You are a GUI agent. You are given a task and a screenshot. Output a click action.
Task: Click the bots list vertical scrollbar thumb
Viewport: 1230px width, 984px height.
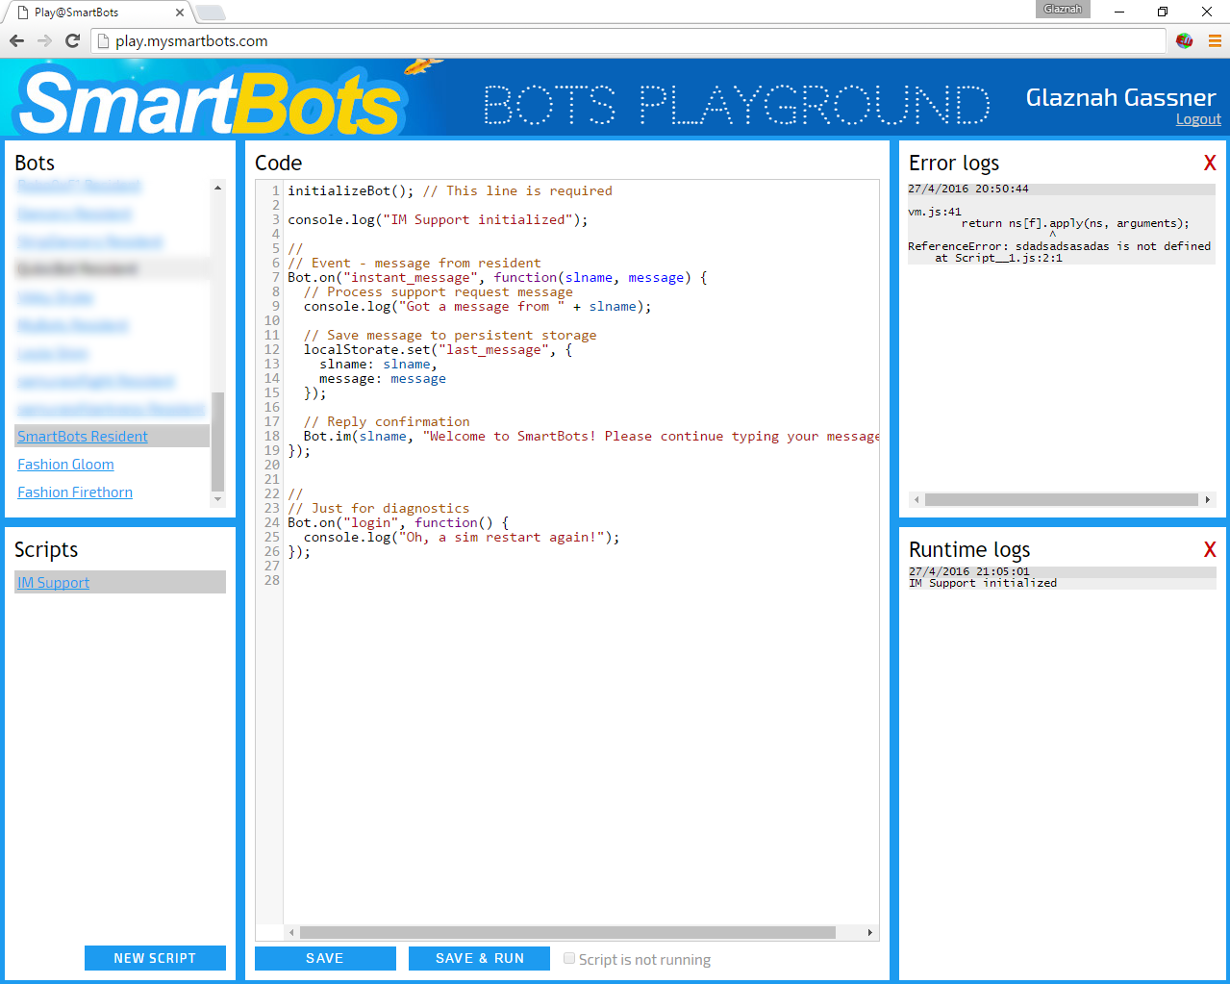[217, 442]
